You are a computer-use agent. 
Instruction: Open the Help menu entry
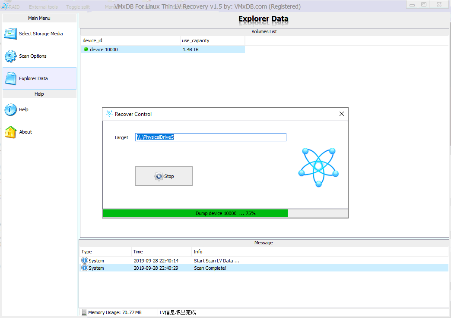(40, 109)
